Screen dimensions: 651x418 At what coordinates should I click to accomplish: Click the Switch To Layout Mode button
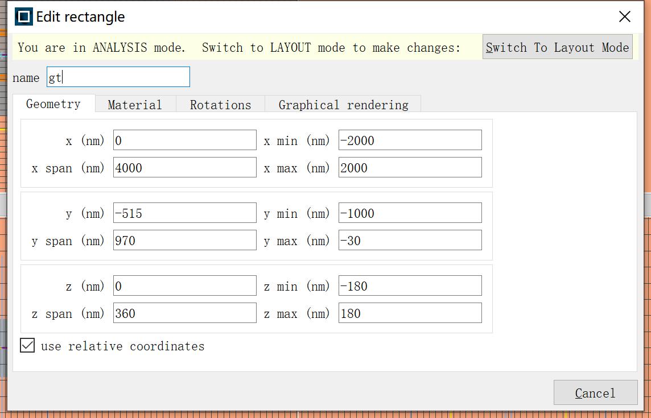point(557,47)
